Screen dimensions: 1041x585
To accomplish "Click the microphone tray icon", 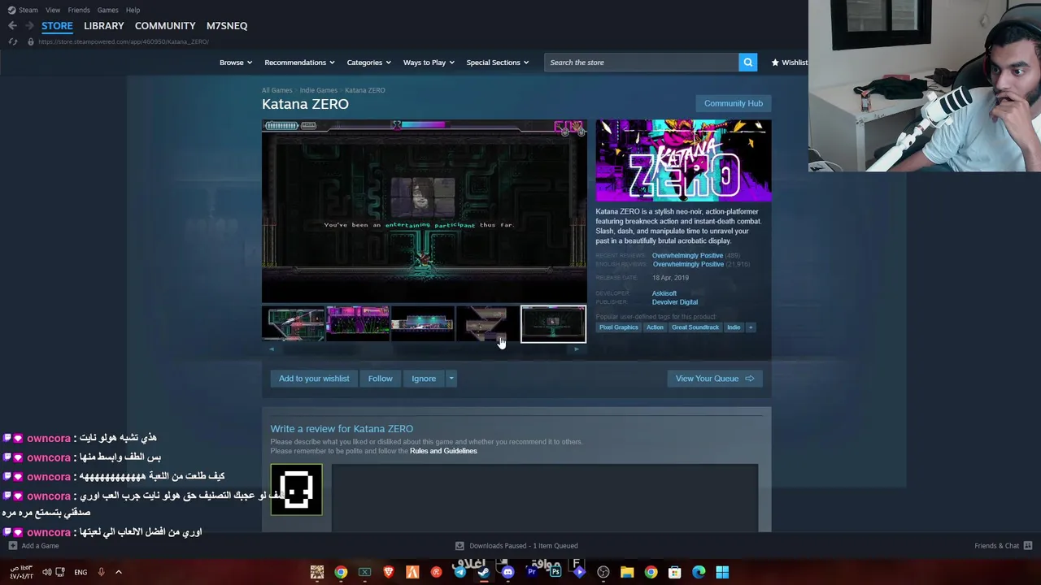I will click(101, 572).
